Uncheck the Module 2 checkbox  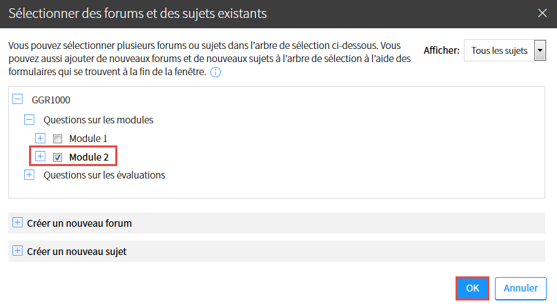58,157
